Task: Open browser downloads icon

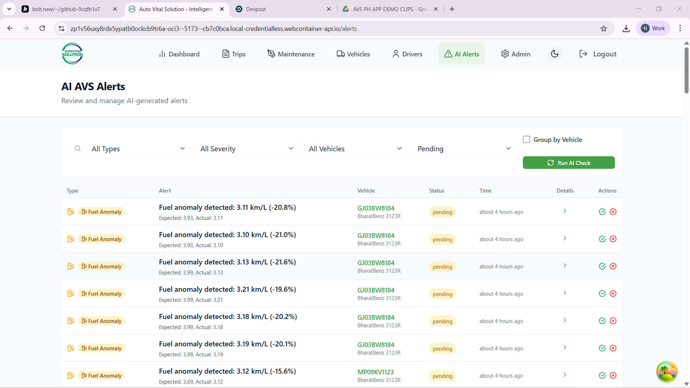Action: [626, 28]
